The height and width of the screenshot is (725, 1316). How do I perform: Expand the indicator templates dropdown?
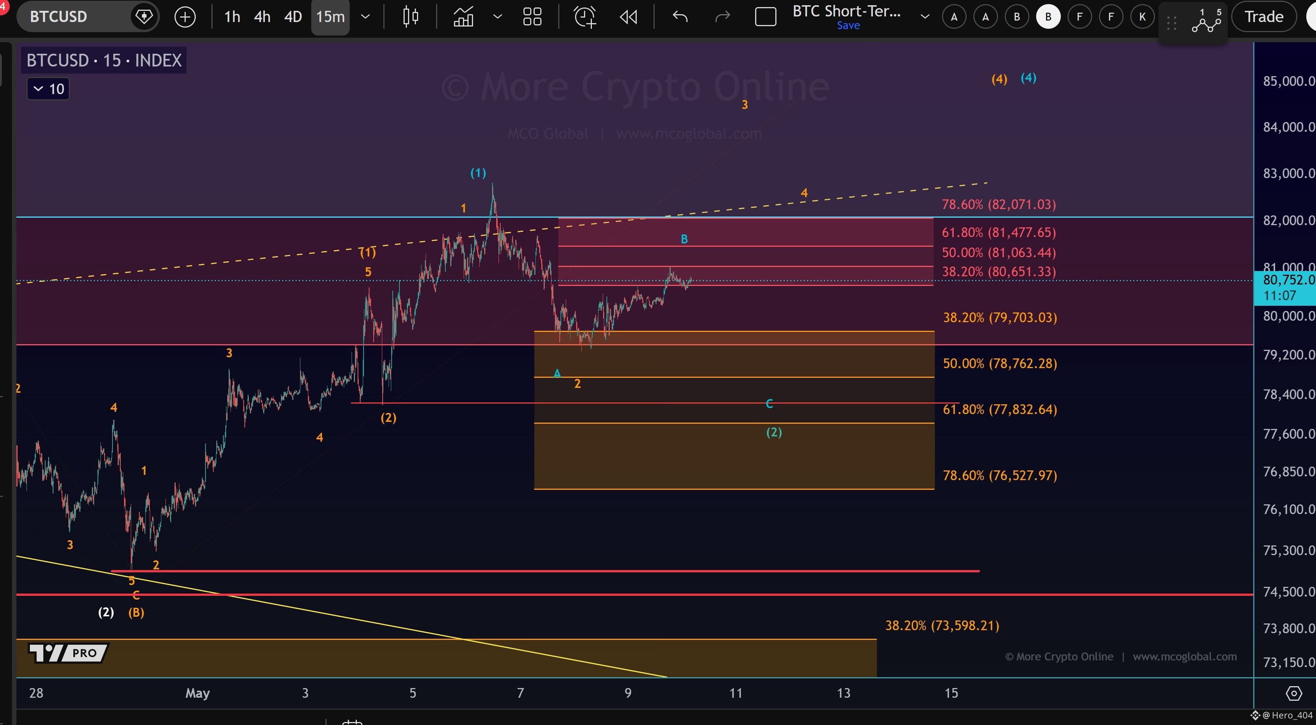pos(497,17)
